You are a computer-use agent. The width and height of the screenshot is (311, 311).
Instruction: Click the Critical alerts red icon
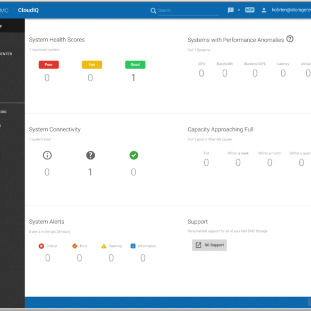click(41, 246)
